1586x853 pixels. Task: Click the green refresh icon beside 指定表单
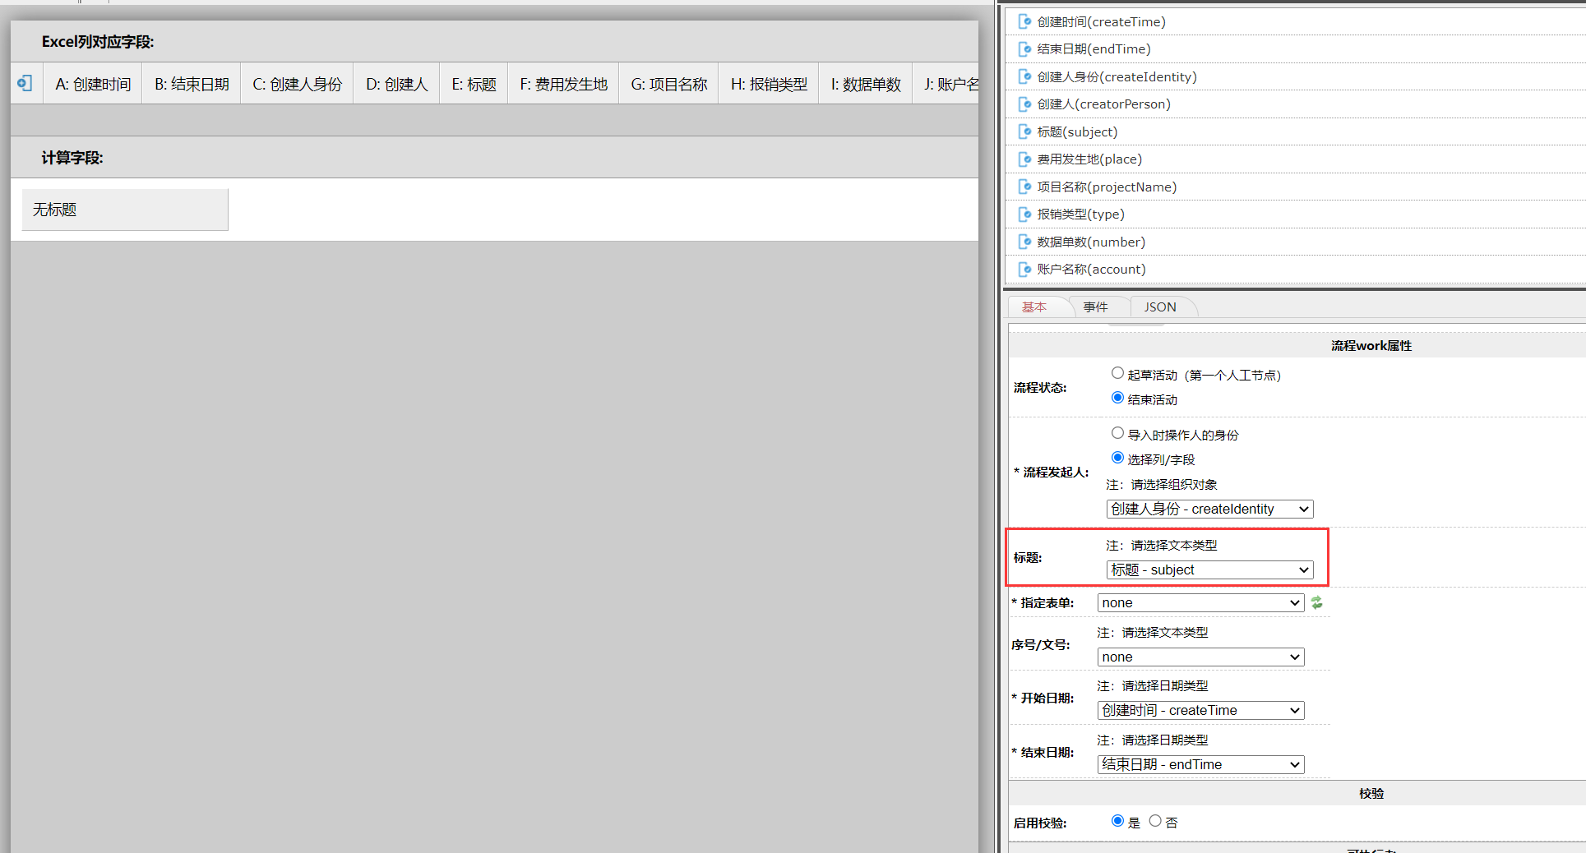[1316, 602]
